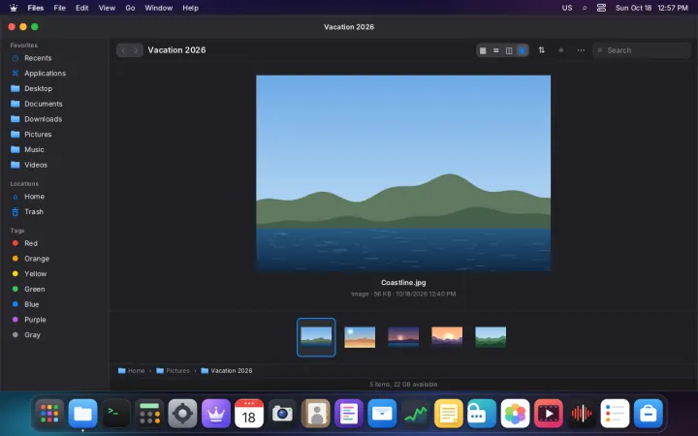Open System Settings from the dock
Viewport: 698px width, 436px height.
(182, 414)
